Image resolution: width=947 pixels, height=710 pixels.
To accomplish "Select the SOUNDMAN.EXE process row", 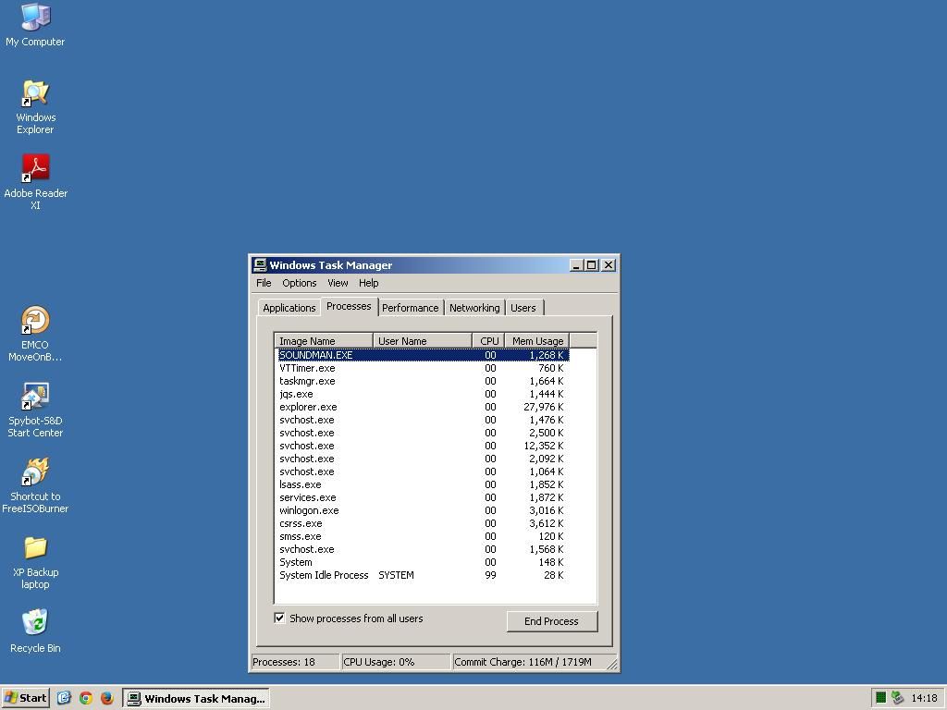I will pyautogui.click(x=422, y=355).
